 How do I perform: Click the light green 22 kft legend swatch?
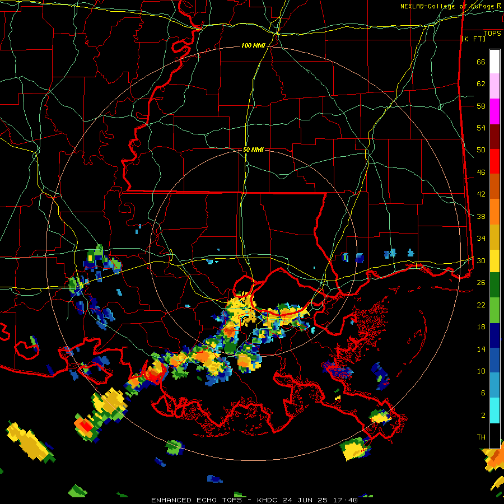click(x=494, y=310)
